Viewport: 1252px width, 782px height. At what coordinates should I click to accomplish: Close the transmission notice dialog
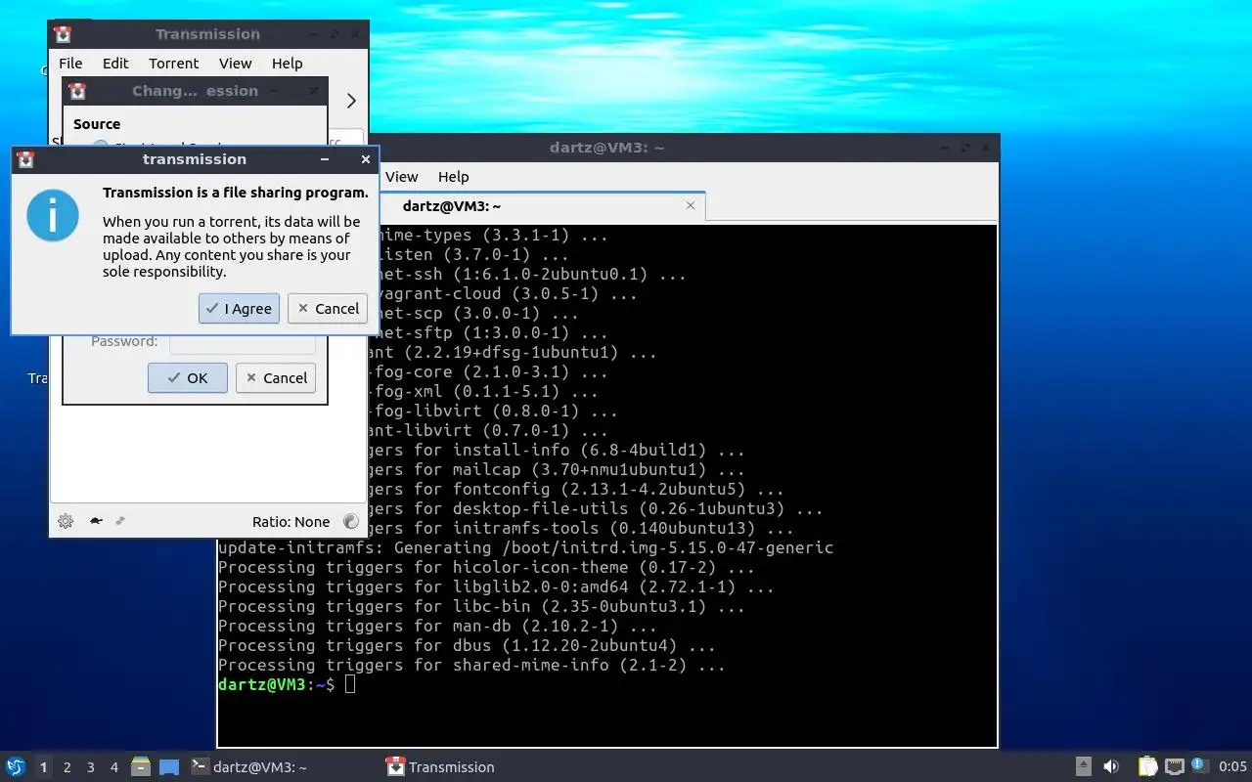(x=365, y=159)
